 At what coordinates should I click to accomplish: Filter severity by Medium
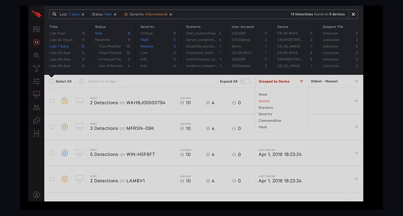pyautogui.click(x=147, y=47)
